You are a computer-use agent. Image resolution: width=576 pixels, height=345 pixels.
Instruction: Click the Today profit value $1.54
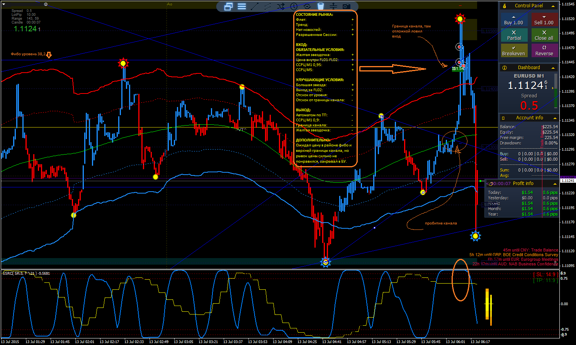(x=527, y=192)
